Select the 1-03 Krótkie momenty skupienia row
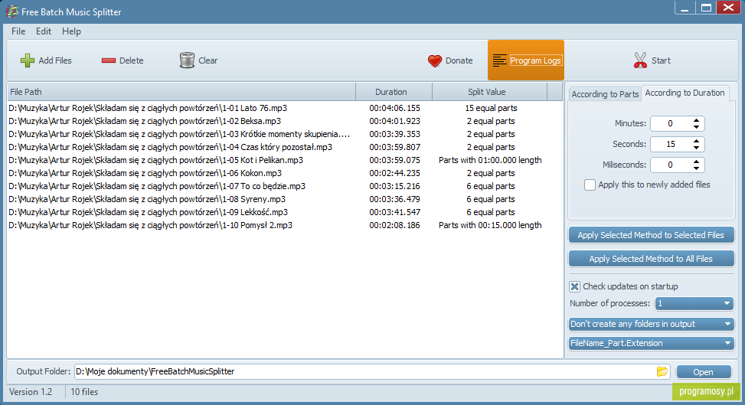The height and width of the screenshot is (405, 745). 285,134
